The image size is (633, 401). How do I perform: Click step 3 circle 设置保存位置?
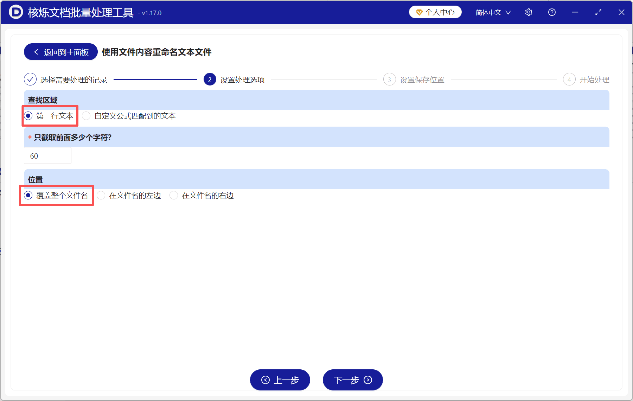389,79
